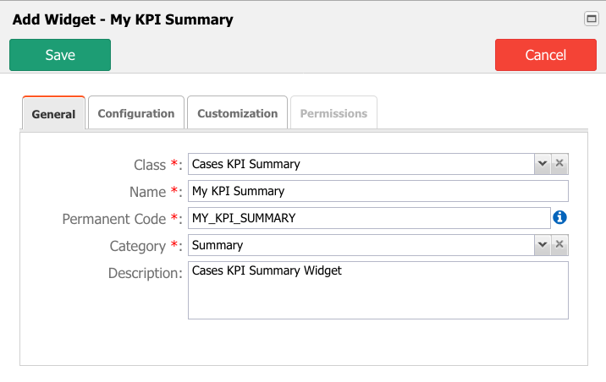The image size is (606, 382).
Task: Click inside the Description text area
Action: (378, 290)
